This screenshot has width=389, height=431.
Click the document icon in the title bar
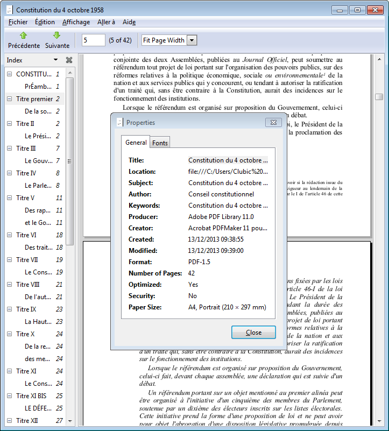point(9,10)
